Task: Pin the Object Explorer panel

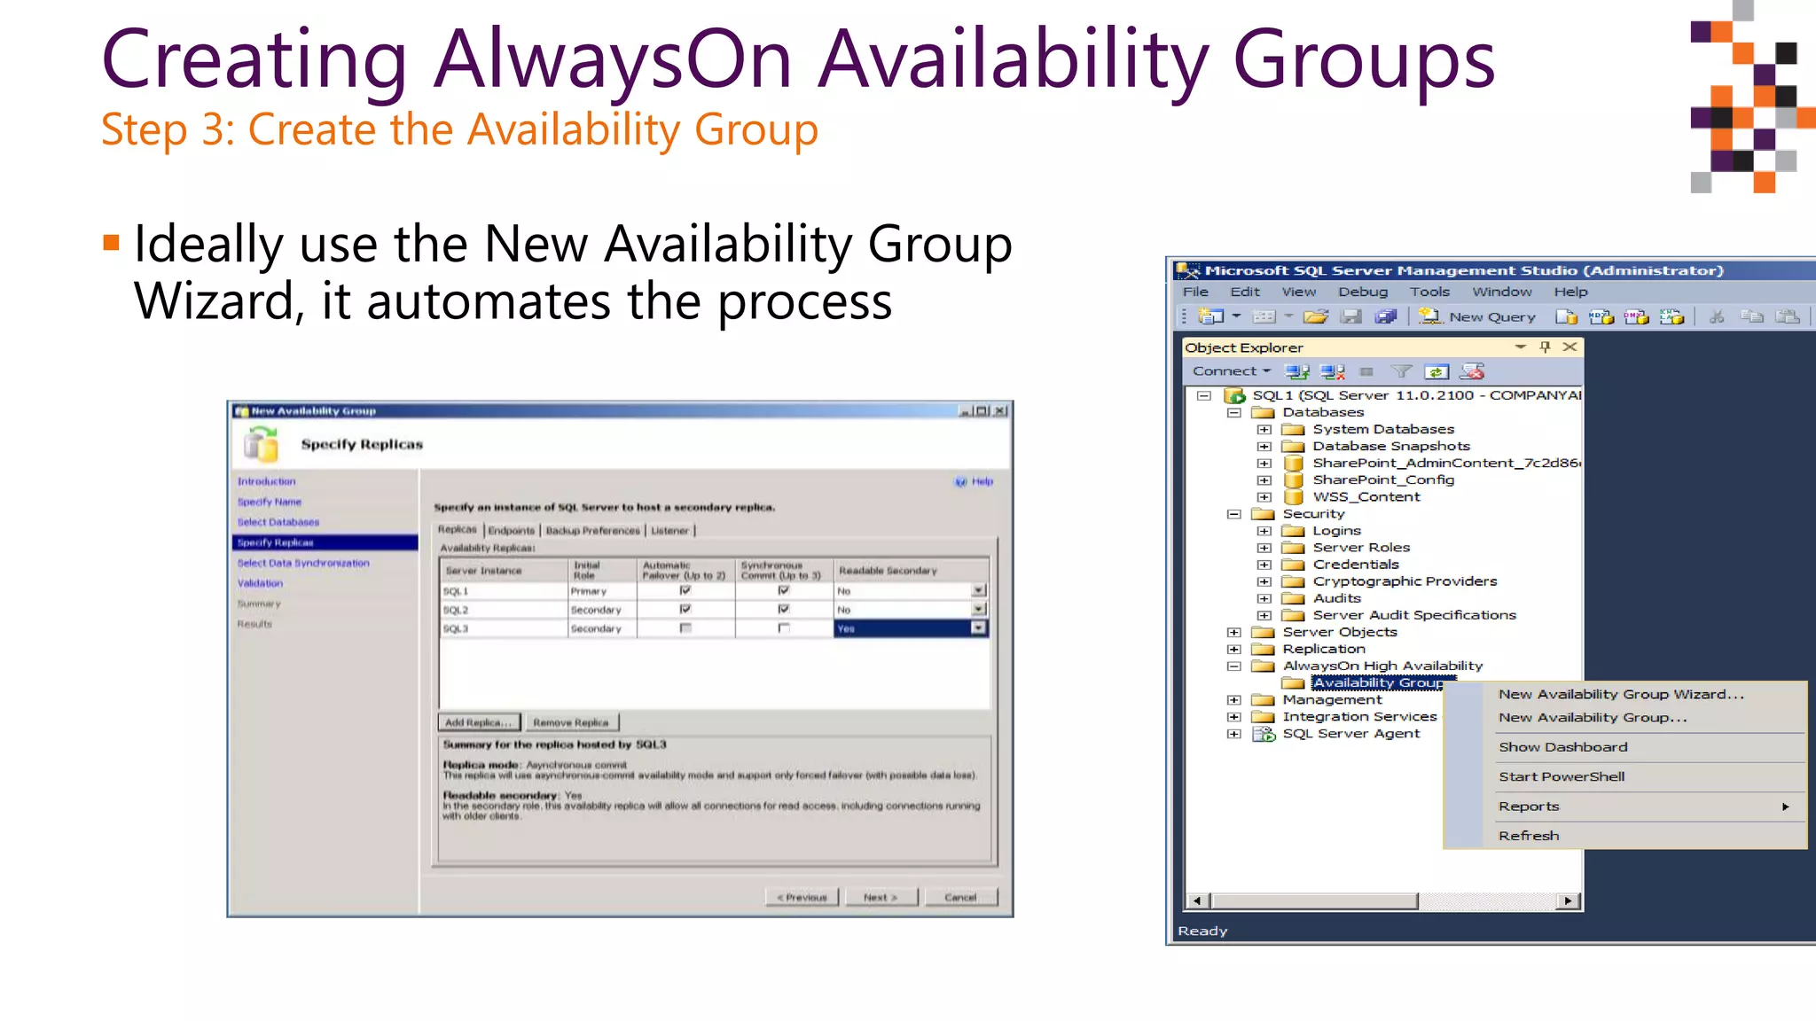Action: (x=1546, y=347)
